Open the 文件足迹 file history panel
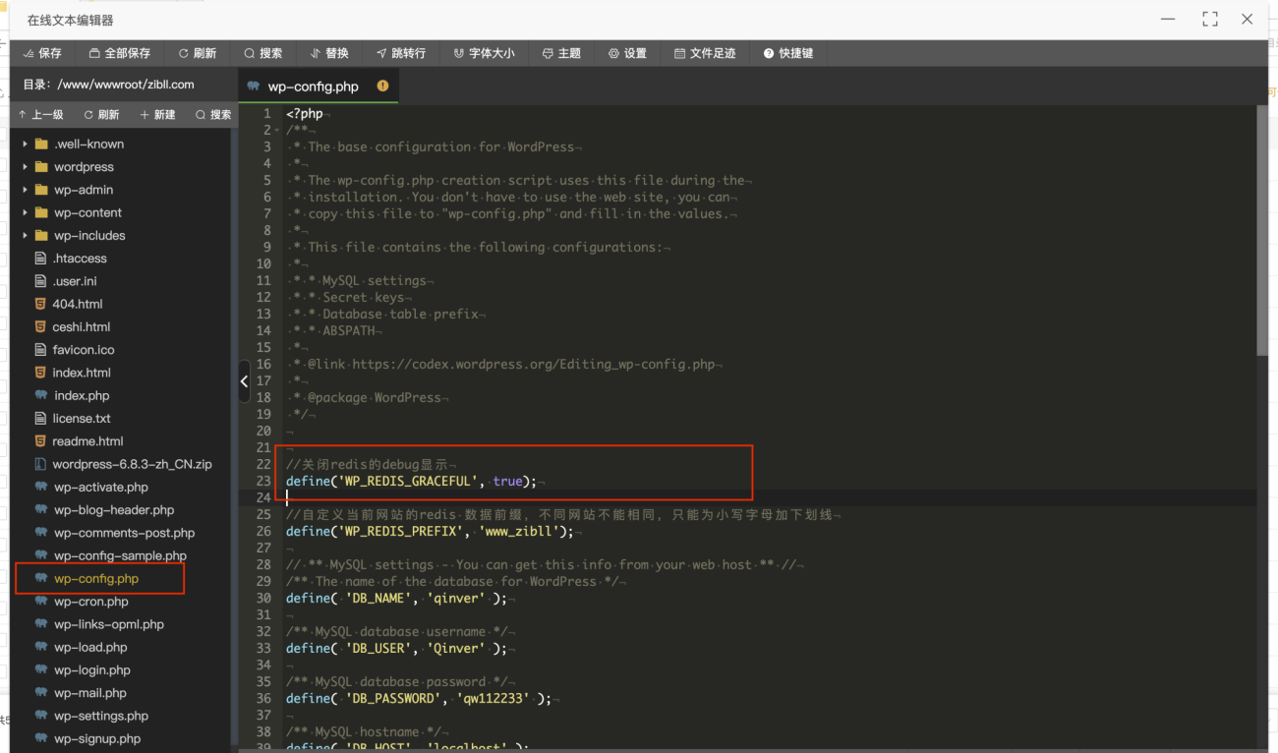The height and width of the screenshot is (753, 1278). (705, 53)
